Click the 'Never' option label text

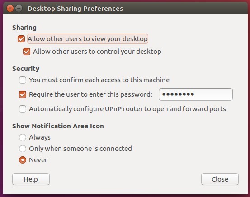pyautogui.click(x=38, y=160)
